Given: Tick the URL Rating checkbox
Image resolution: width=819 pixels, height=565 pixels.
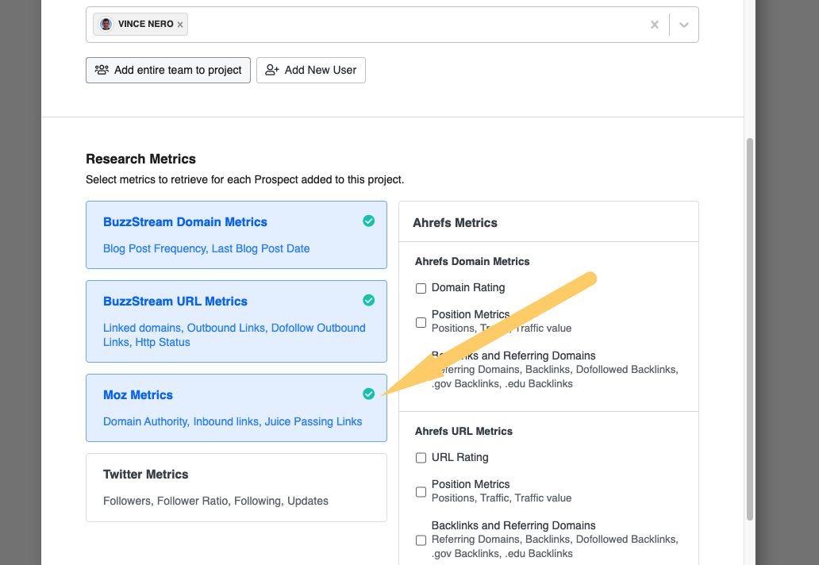Looking at the screenshot, I should (x=421, y=458).
